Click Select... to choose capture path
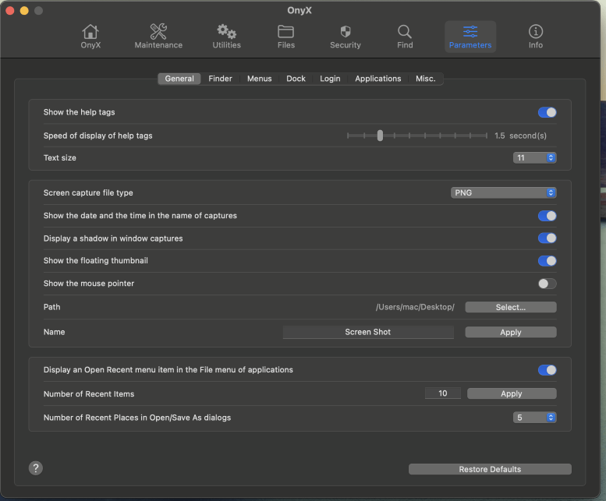 (511, 307)
